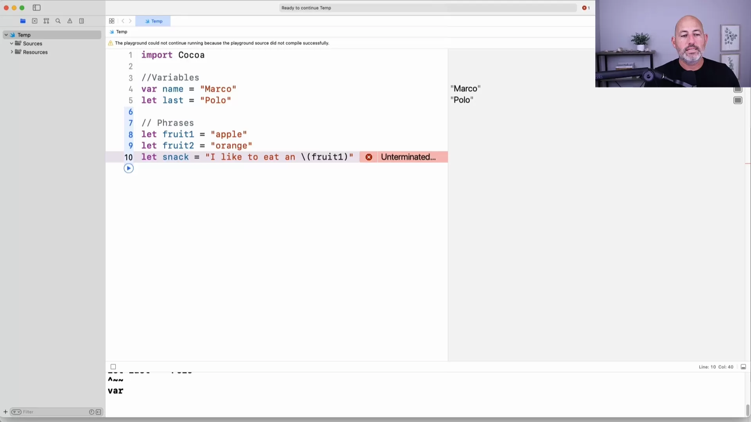Show Quick Look for "Polo" result
Viewport: 751px width, 422px height.
point(738,100)
